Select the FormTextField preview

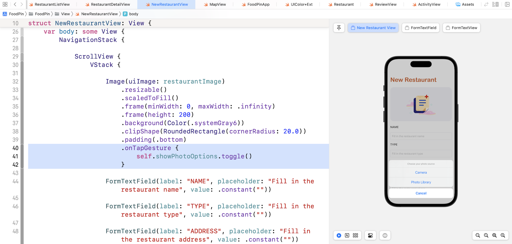coord(421,28)
